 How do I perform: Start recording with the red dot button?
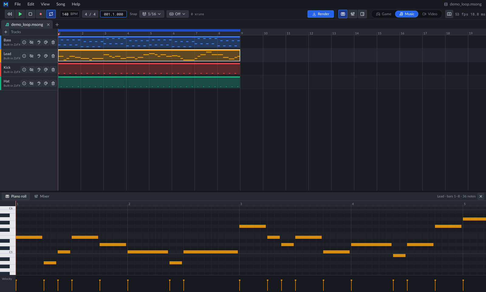tap(41, 14)
